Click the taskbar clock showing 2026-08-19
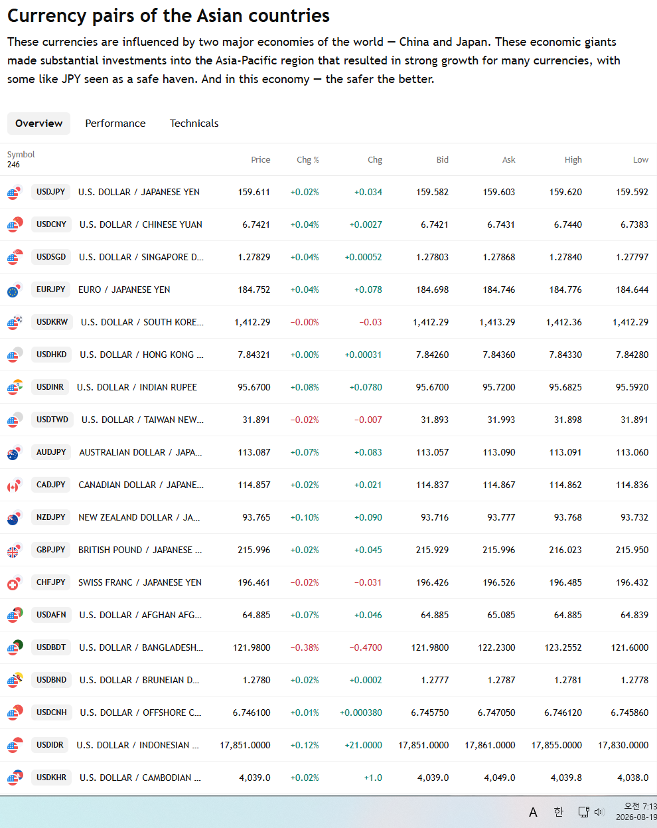Screen dimensions: 657x828 [636, 811]
